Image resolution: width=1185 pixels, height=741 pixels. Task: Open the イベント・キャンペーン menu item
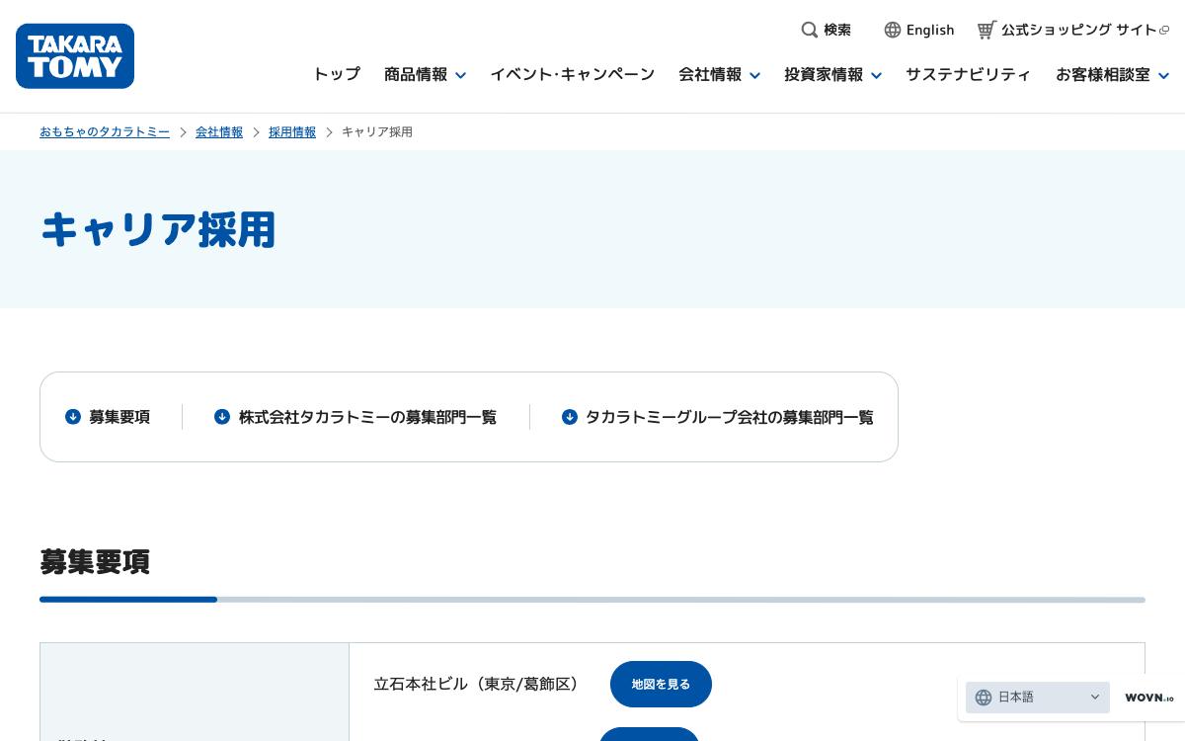click(x=573, y=74)
